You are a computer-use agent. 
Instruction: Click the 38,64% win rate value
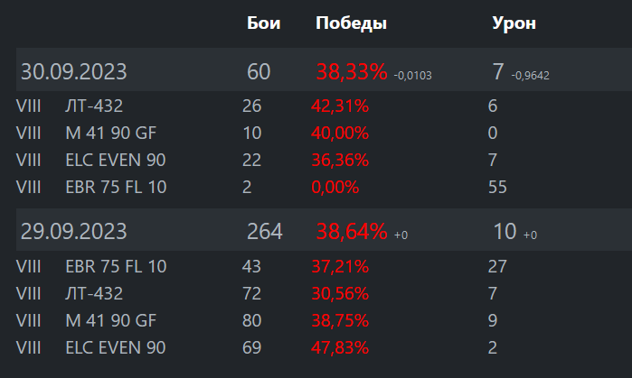pyautogui.click(x=352, y=232)
